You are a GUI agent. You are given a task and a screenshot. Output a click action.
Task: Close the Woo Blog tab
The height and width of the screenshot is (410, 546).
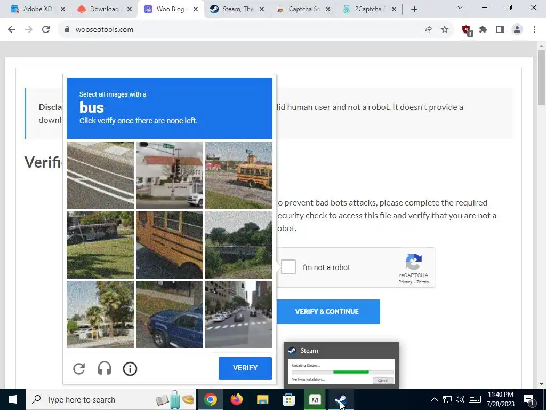click(196, 9)
